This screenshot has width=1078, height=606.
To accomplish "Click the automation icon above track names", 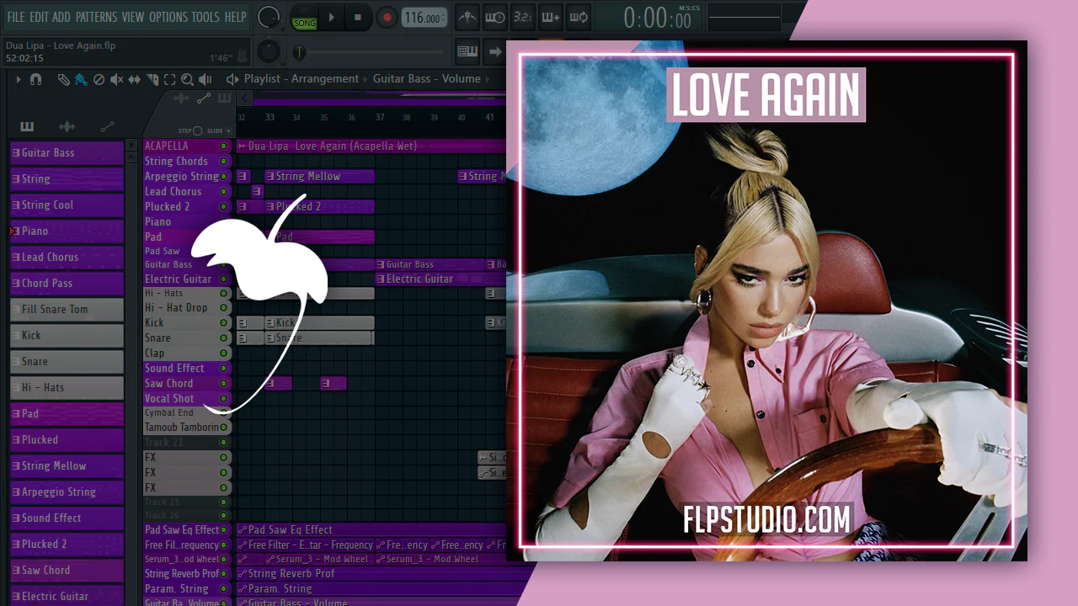I will click(204, 98).
